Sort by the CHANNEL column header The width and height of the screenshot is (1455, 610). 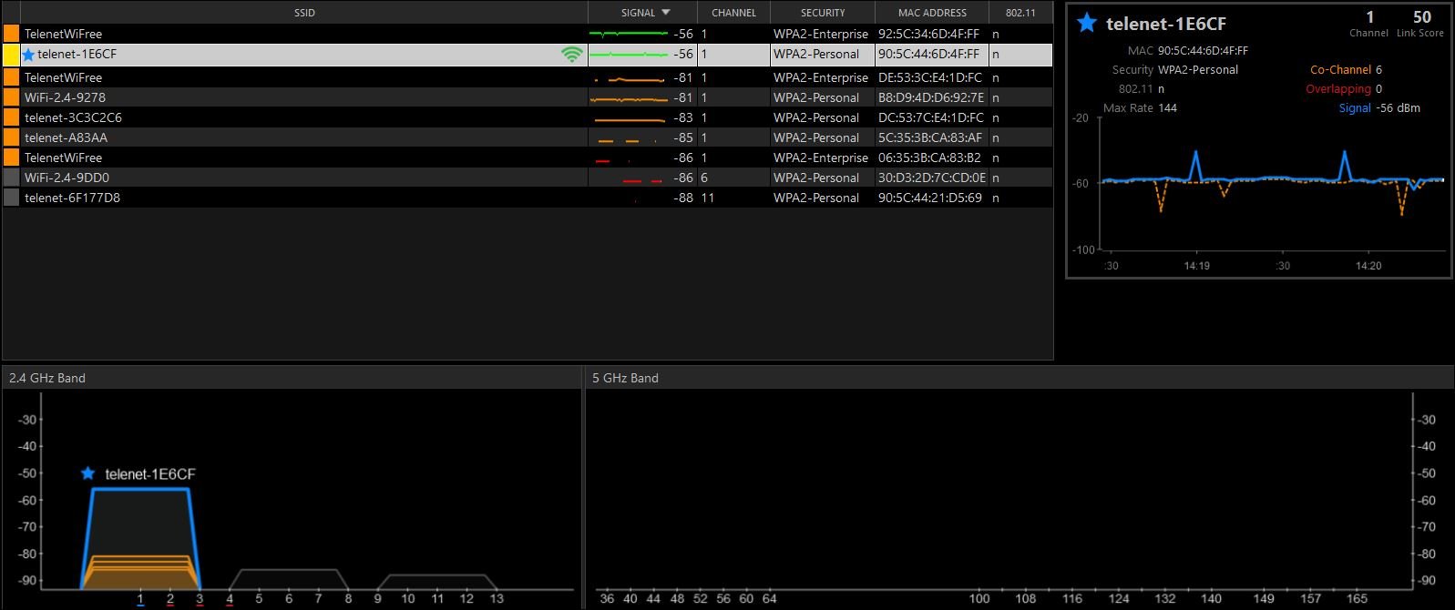734,13
